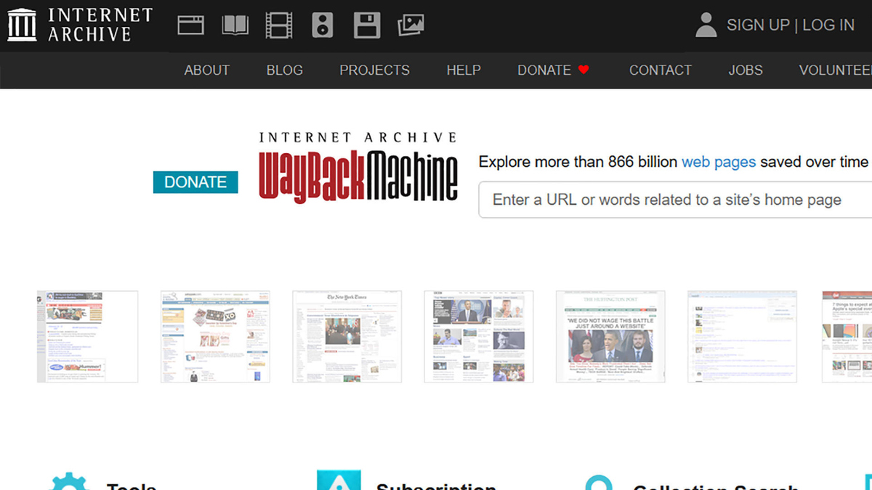
Task: Click the Wayback Machine logo
Action: click(x=358, y=167)
